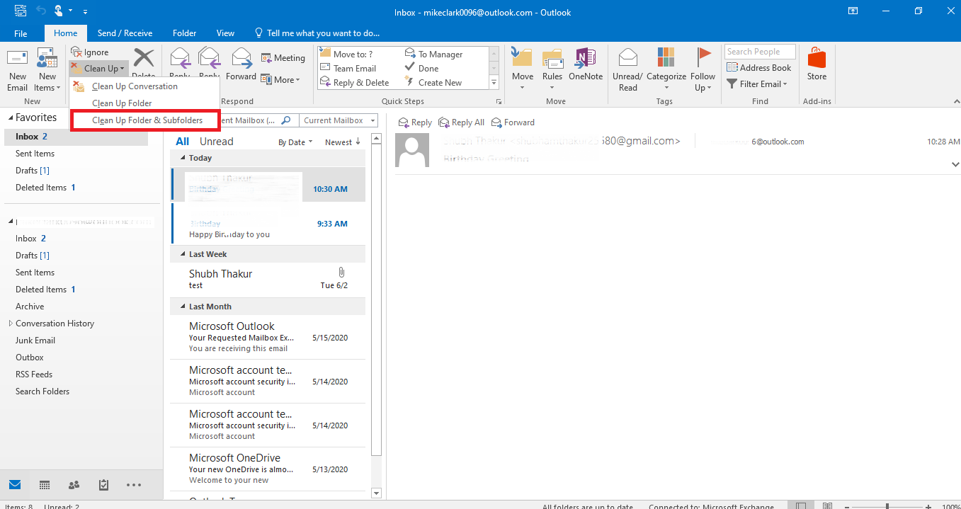961x509 pixels.
Task: Switch to Mail view icon
Action: 15,485
